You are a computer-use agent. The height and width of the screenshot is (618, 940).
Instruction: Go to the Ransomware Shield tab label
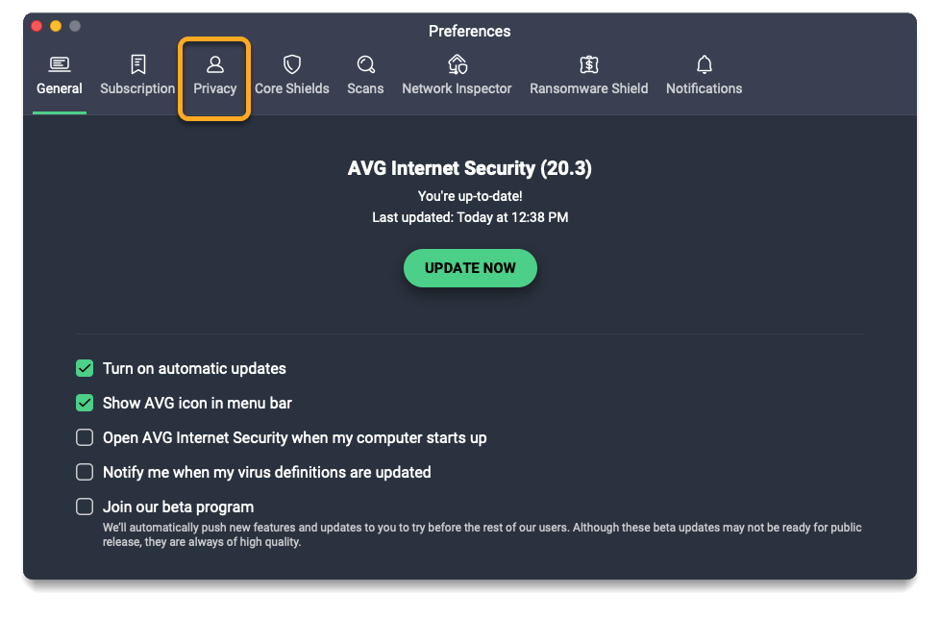[589, 88]
